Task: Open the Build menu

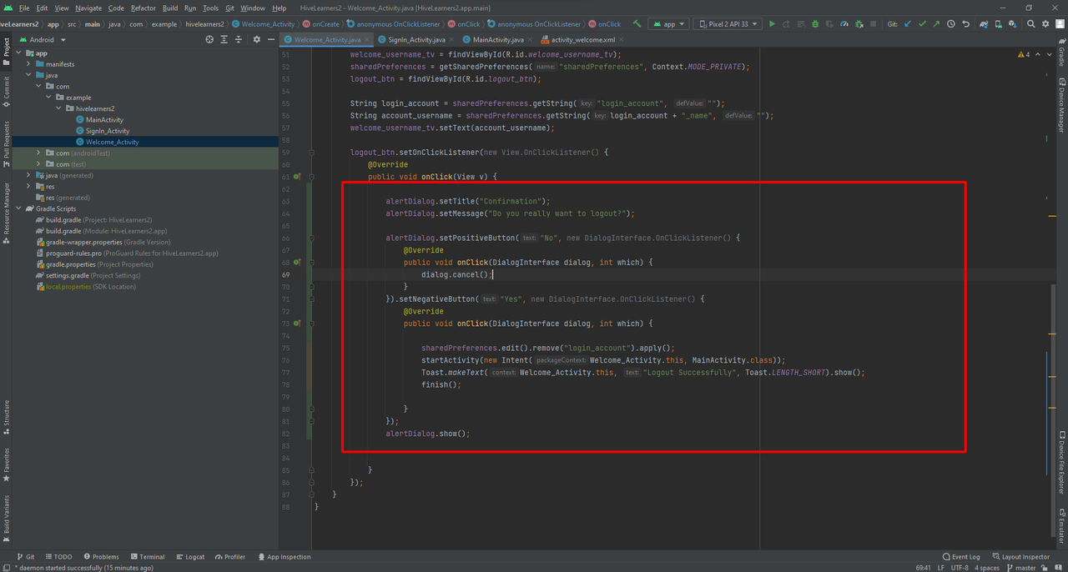Action: coord(170,8)
